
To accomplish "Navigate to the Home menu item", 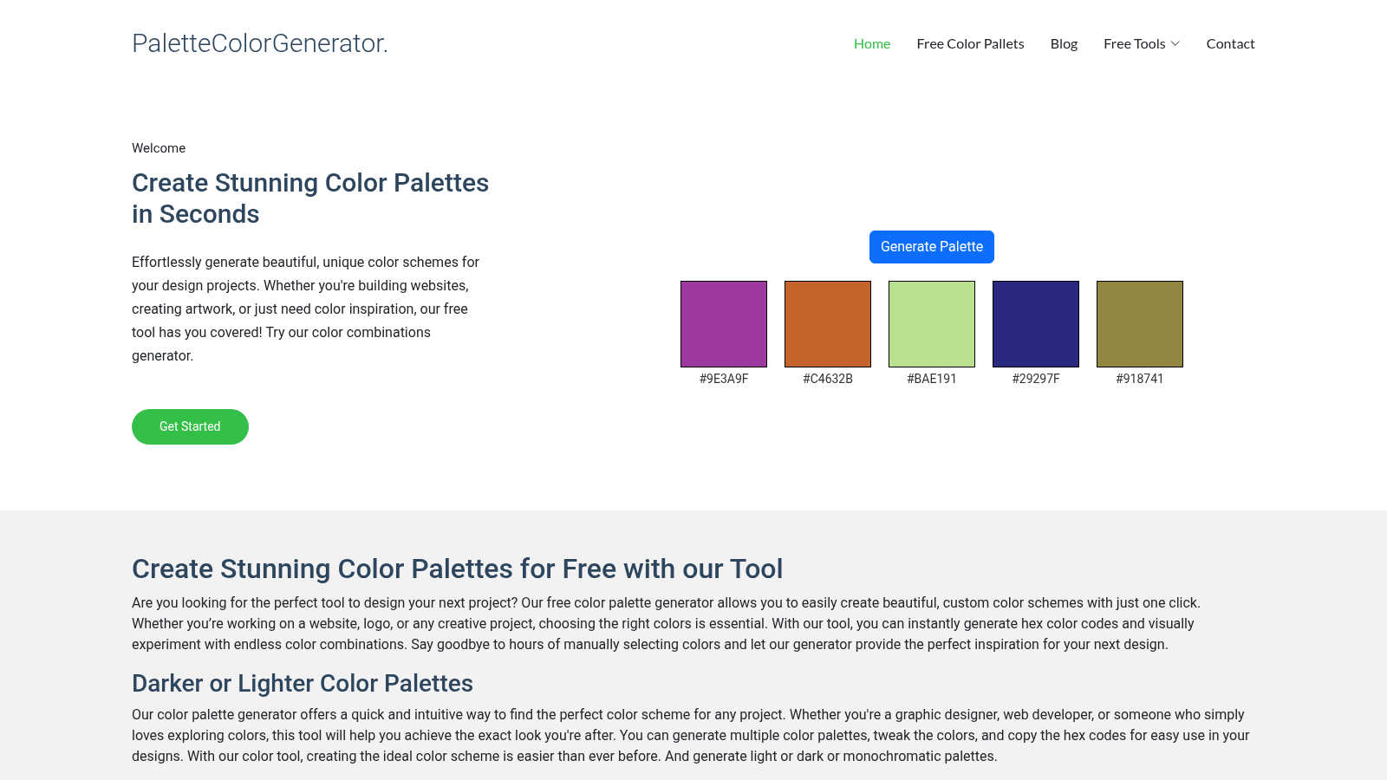I will point(872,43).
